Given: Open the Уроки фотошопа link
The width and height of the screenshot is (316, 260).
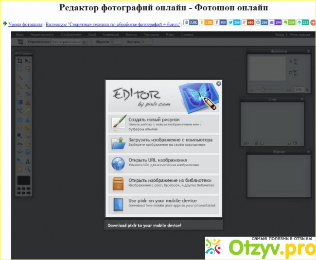Looking at the screenshot, I should (25, 24).
